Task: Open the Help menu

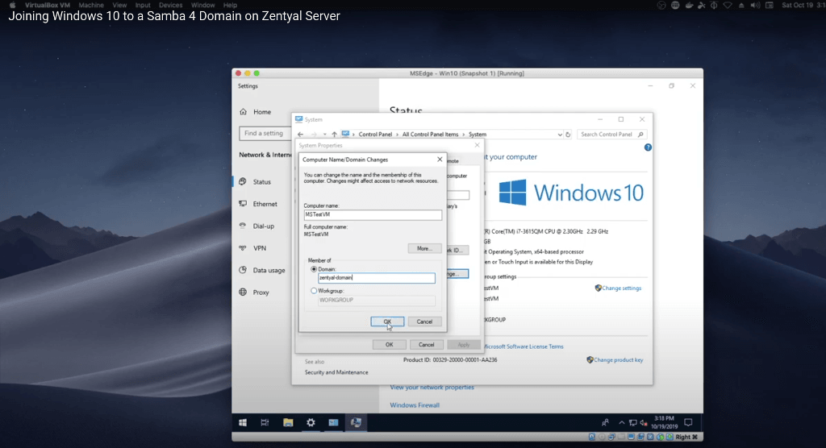Action: pyautogui.click(x=230, y=5)
